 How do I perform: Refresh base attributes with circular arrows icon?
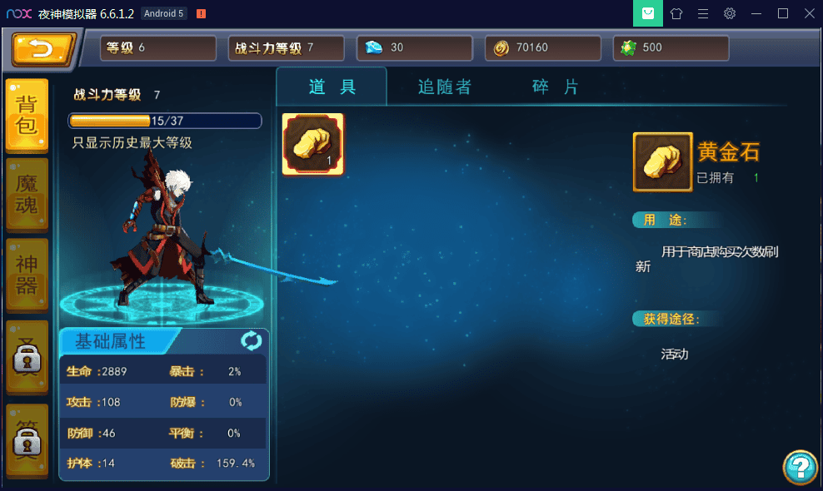pyautogui.click(x=251, y=341)
